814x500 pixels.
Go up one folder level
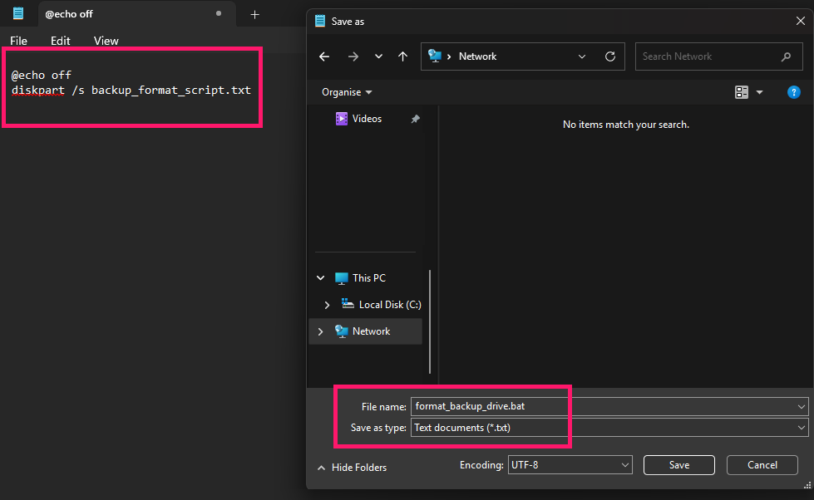pyautogui.click(x=403, y=56)
